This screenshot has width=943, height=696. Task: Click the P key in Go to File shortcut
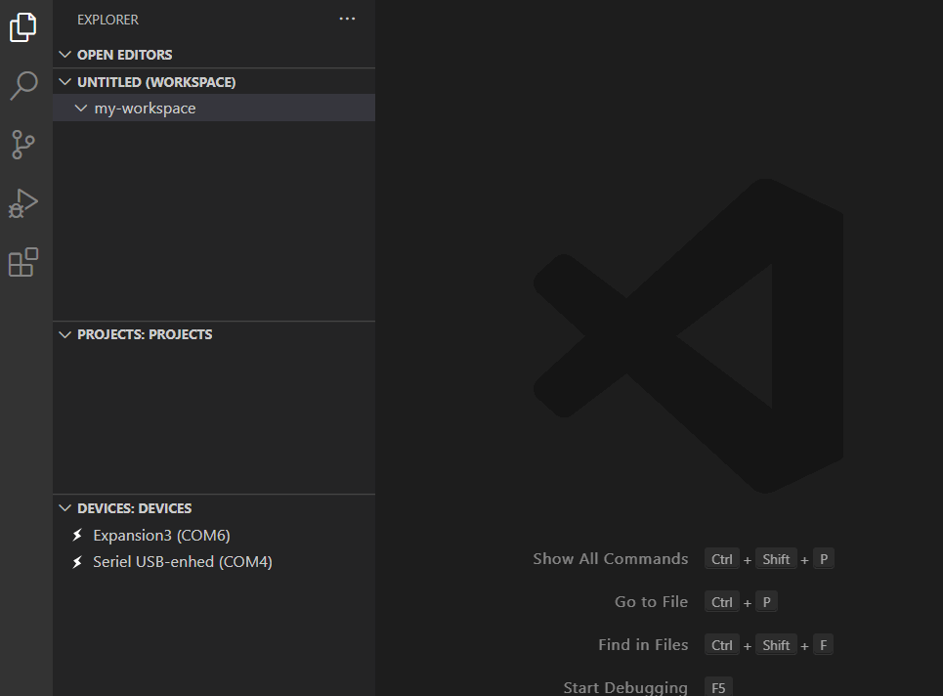pyautogui.click(x=767, y=601)
